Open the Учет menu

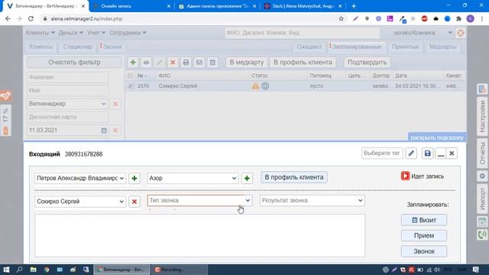point(96,33)
